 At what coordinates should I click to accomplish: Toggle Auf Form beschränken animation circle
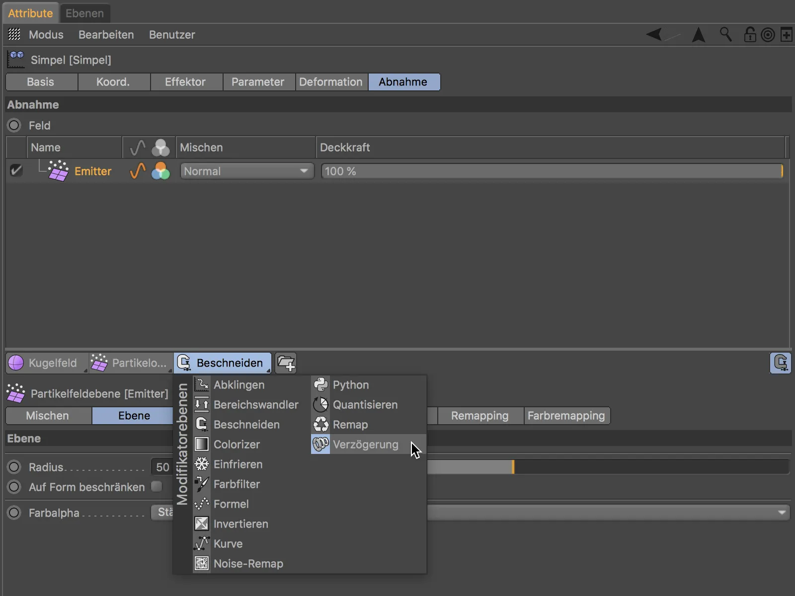[x=14, y=487]
